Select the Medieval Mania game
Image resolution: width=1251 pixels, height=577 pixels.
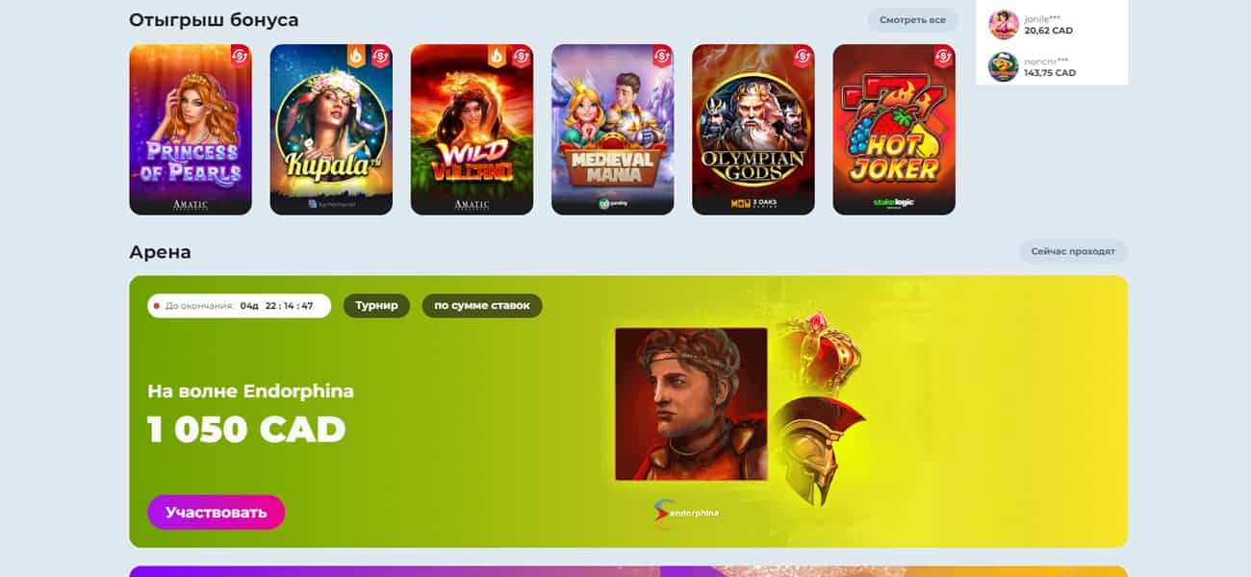pos(612,129)
